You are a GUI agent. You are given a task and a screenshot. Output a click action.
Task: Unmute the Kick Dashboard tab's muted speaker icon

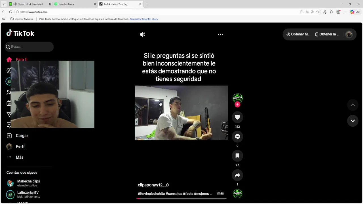pyautogui.click(x=15, y=4)
